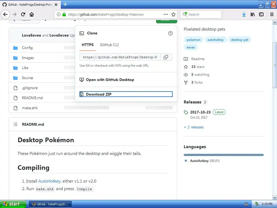Open a new browser tab
The height and width of the screenshot is (208, 277).
click(x=65, y=4)
